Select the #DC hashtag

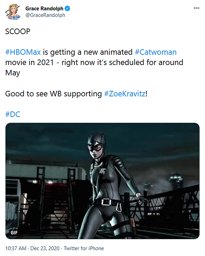(13, 114)
